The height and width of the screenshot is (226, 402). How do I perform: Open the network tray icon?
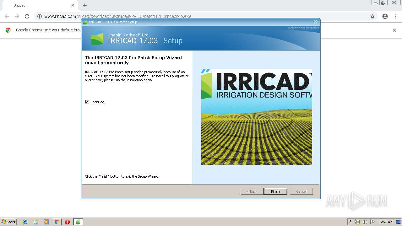(x=357, y=222)
